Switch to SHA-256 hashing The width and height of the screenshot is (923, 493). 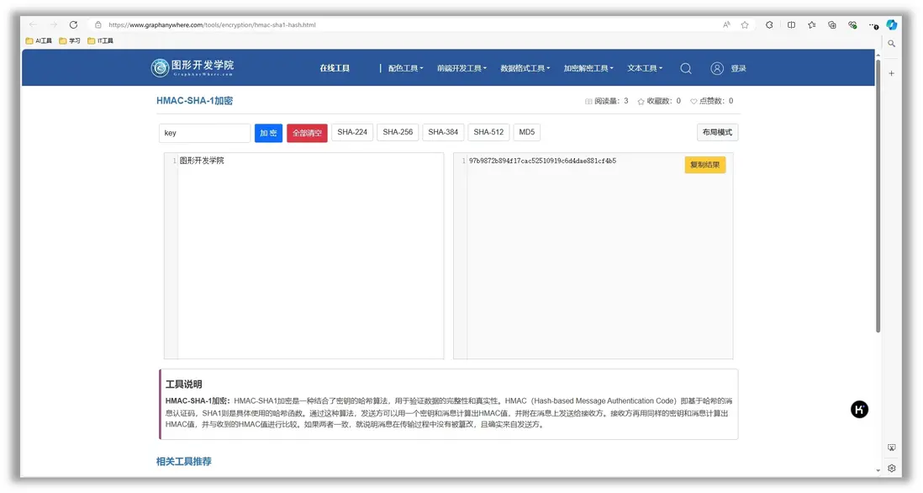point(398,132)
